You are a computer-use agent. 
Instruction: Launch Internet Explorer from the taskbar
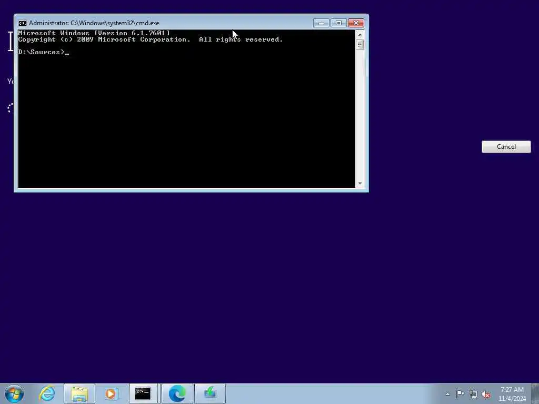point(47,393)
